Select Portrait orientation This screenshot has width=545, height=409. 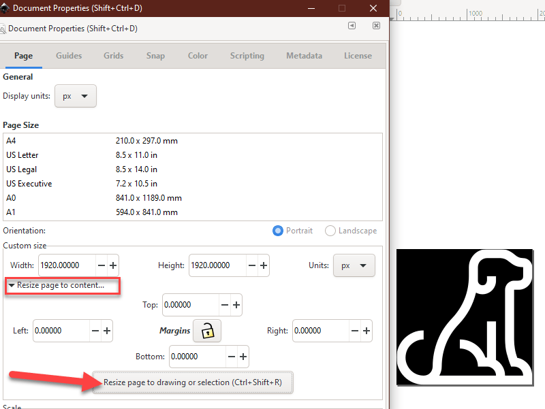pyautogui.click(x=278, y=231)
